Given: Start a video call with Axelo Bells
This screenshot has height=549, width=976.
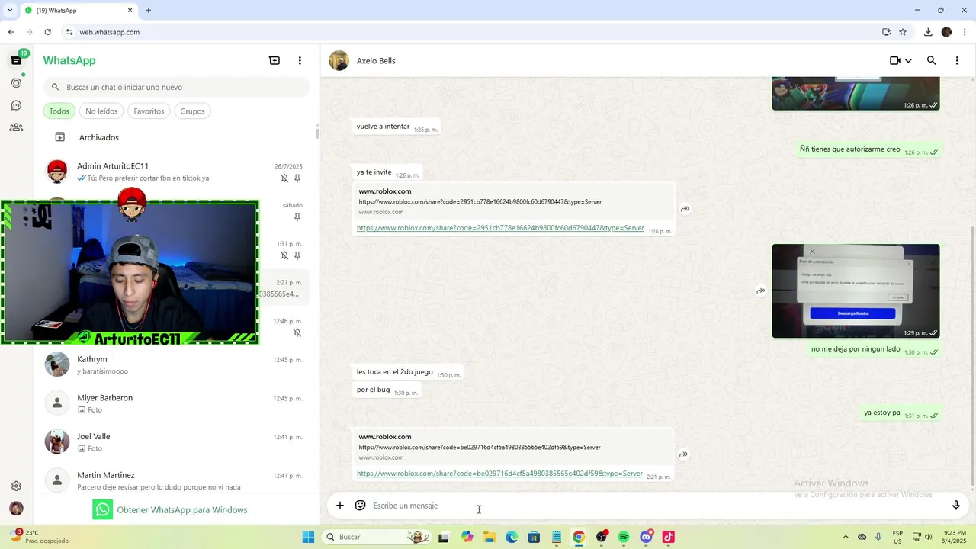Looking at the screenshot, I should pyautogui.click(x=895, y=60).
